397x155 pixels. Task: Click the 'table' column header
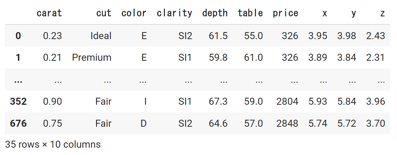pyautogui.click(x=250, y=13)
